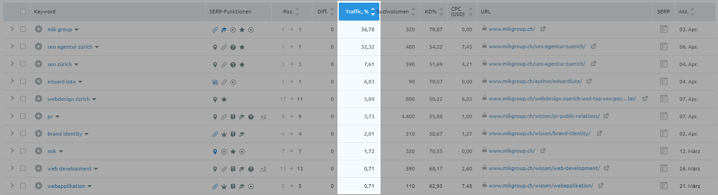Open SERP snapshot icon for webapplikation row

[664, 186]
